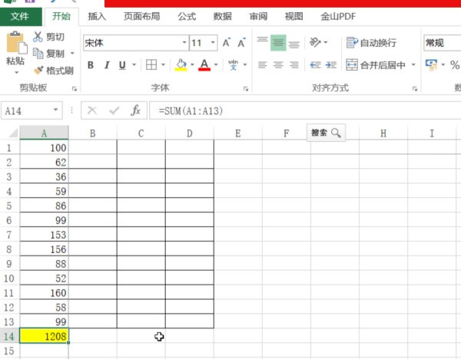Switch to 视图 View tab
This screenshot has height=359, width=461.
[x=294, y=16]
